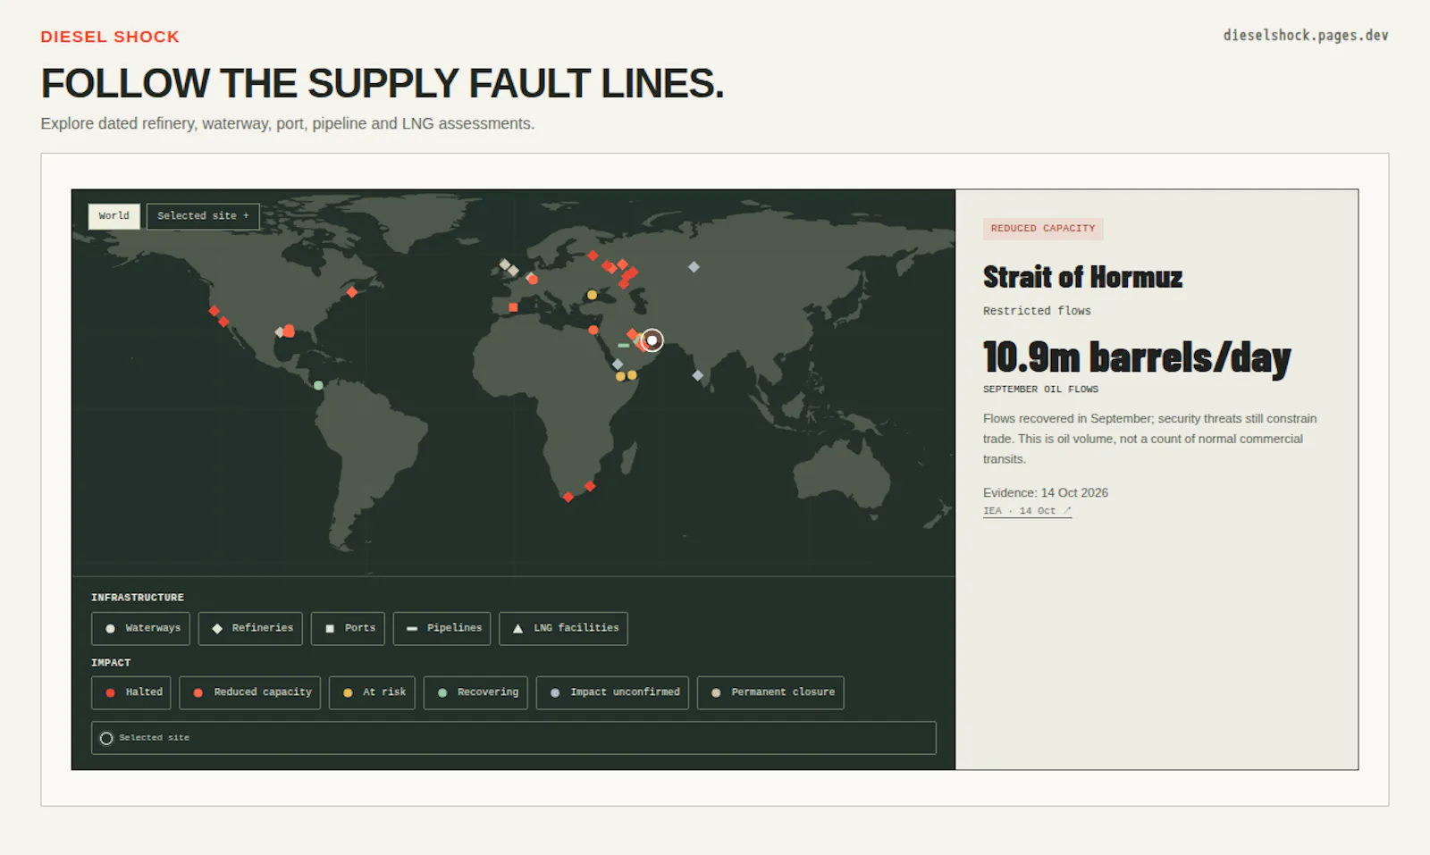The image size is (1430, 855).
Task: Select the western red diamond in South Africa
Action: tap(568, 497)
